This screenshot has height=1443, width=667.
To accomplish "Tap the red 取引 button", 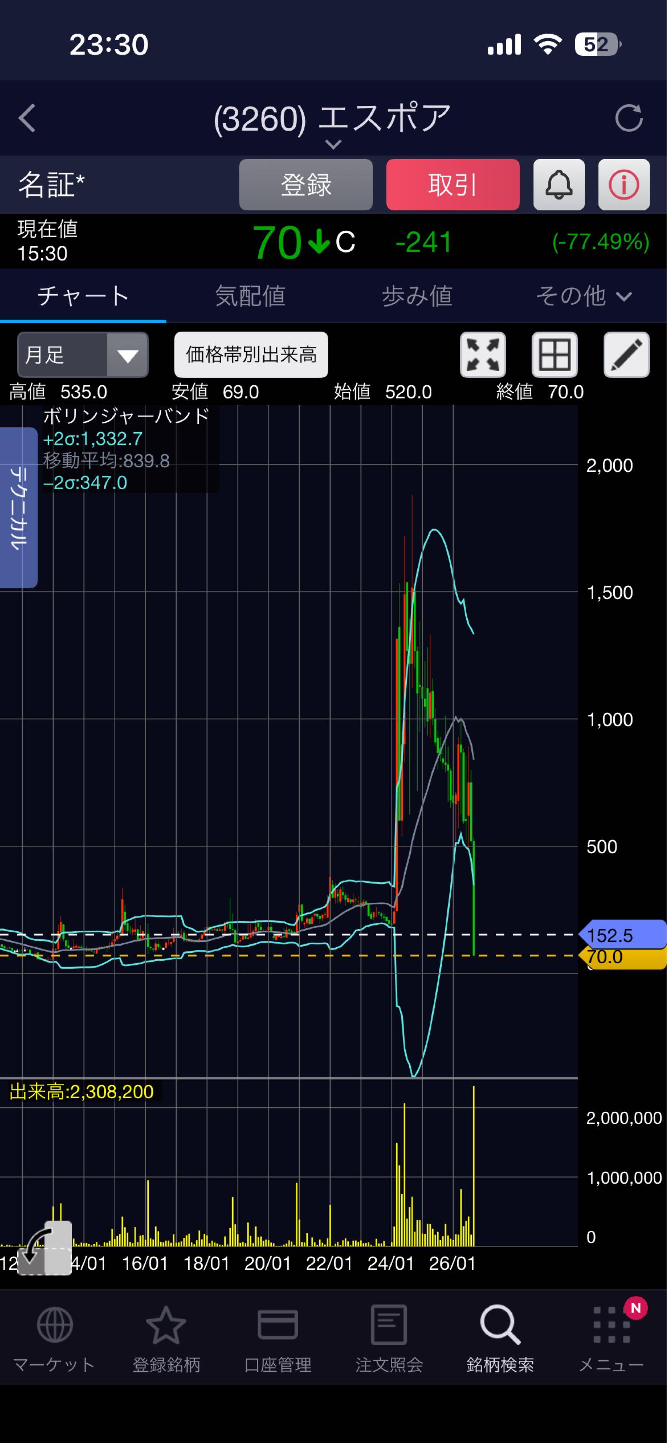I will [453, 185].
